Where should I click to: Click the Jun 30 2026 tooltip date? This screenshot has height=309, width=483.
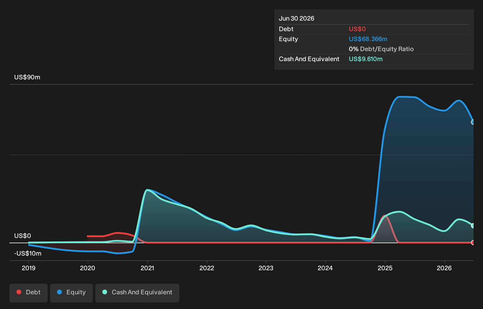click(297, 19)
